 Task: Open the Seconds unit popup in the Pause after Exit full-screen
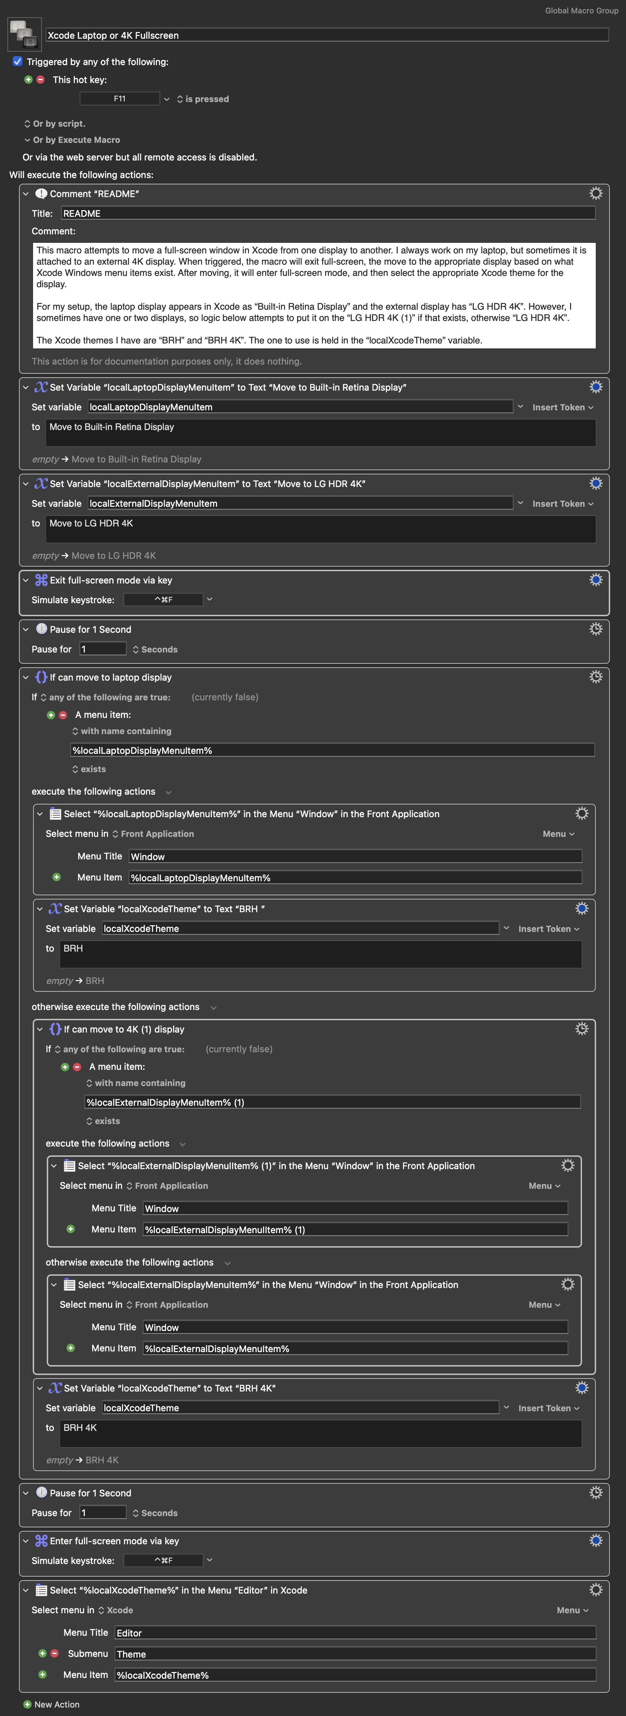(155, 649)
